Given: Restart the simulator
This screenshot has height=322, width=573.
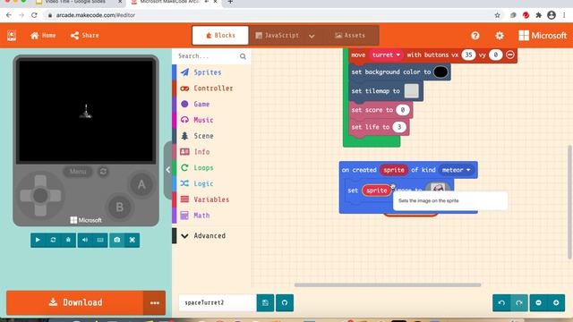Looking at the screenshot, I should point(53,240).
